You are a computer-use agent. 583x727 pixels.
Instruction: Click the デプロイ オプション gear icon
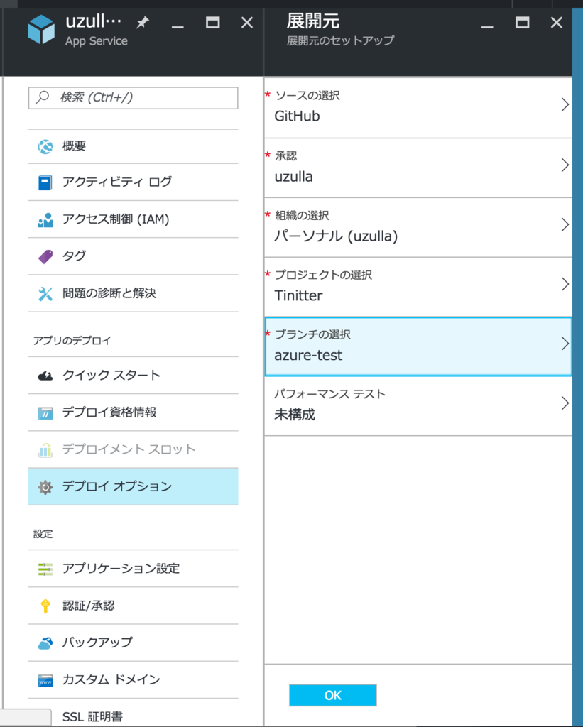(45, 487)
